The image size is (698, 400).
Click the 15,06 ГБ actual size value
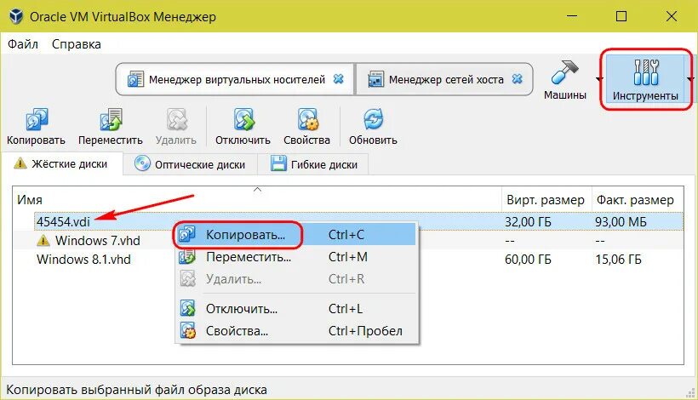point(618,260)
